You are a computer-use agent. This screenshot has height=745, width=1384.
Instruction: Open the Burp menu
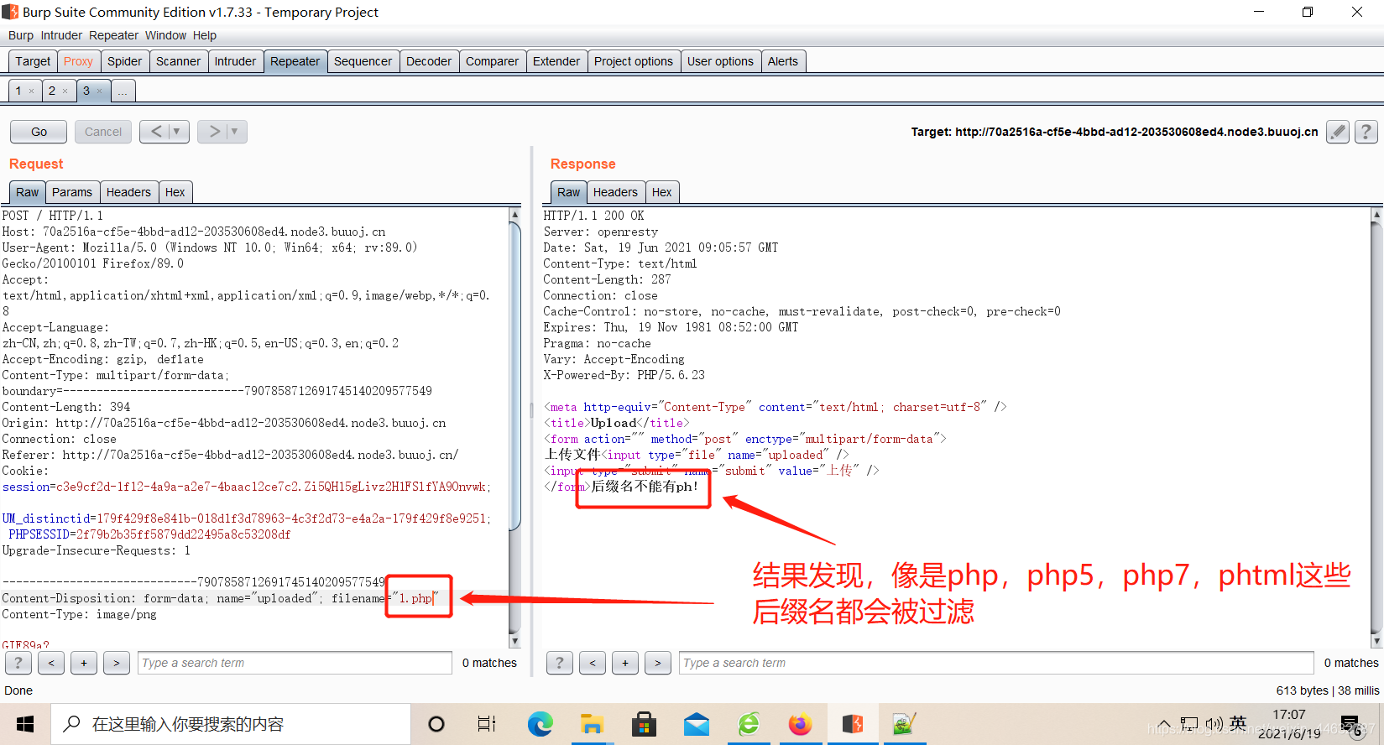21,35
